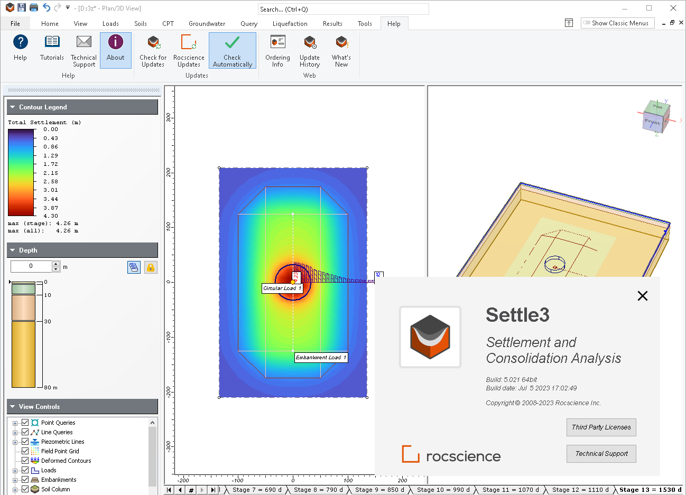Open What's New
686x495 pixels.
tap(341, 51)
